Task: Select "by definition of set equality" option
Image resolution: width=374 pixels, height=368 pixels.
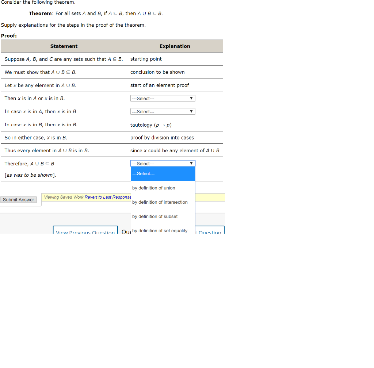Action: pyautogui.click(x=160, y=231)
